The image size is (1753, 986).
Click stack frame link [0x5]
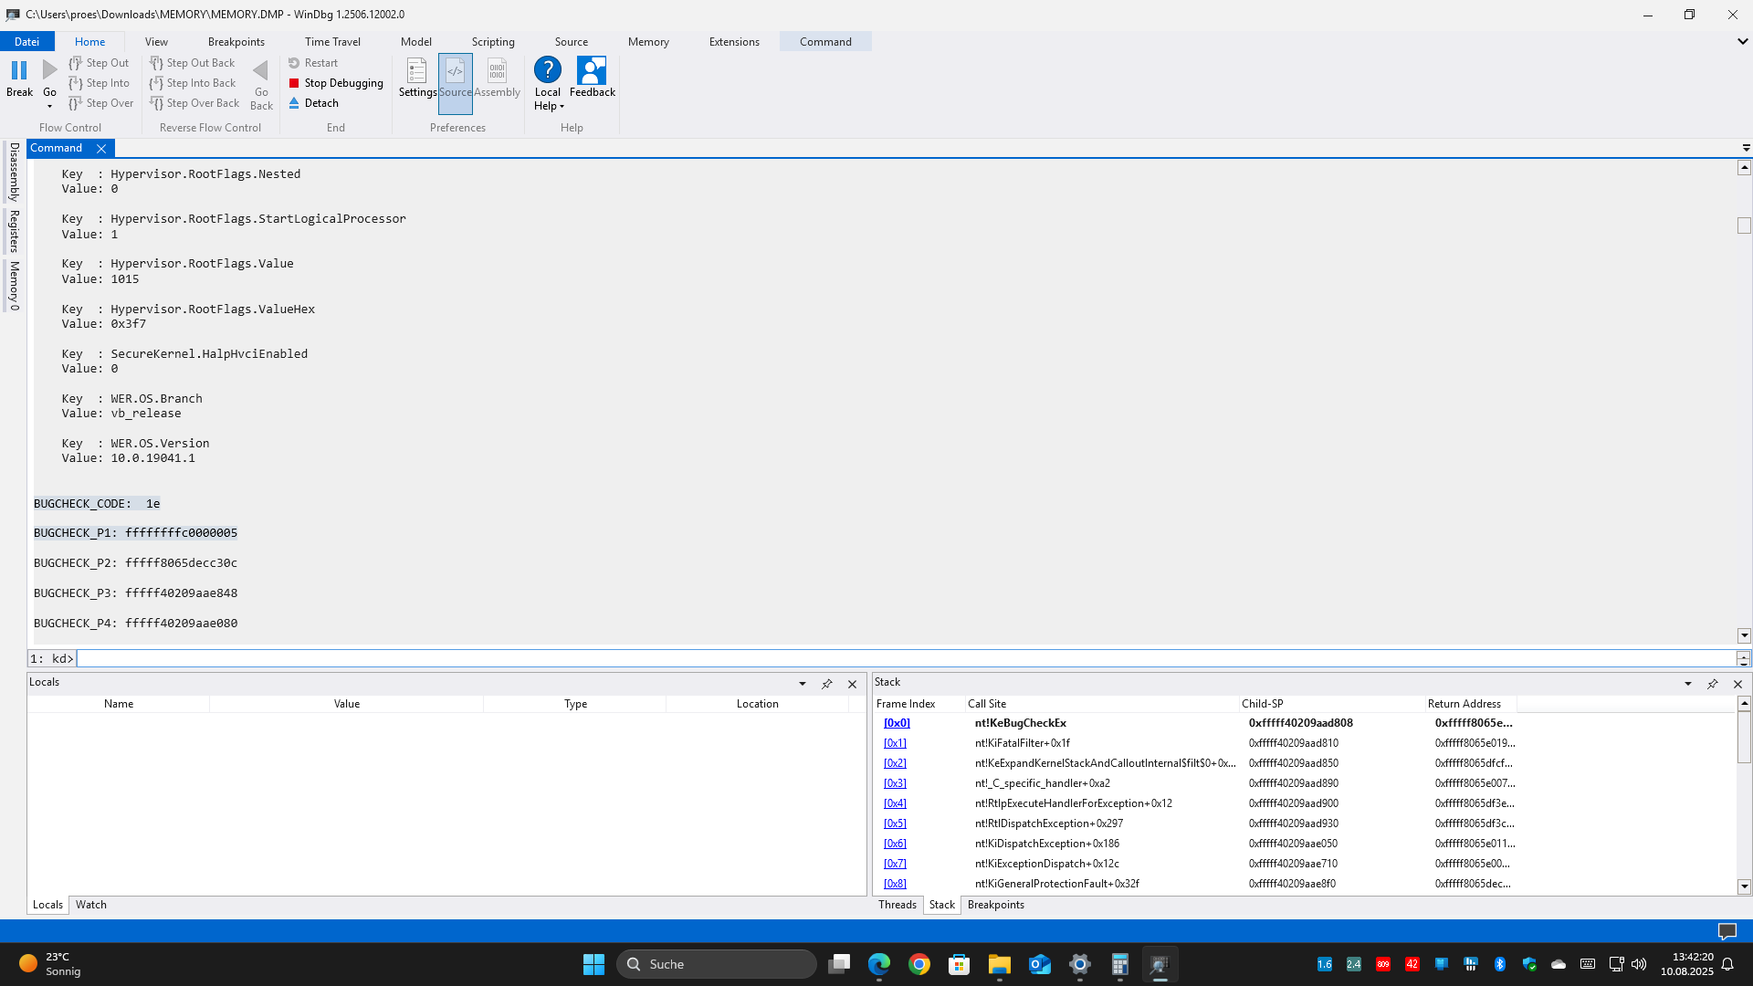click(895, 823)
